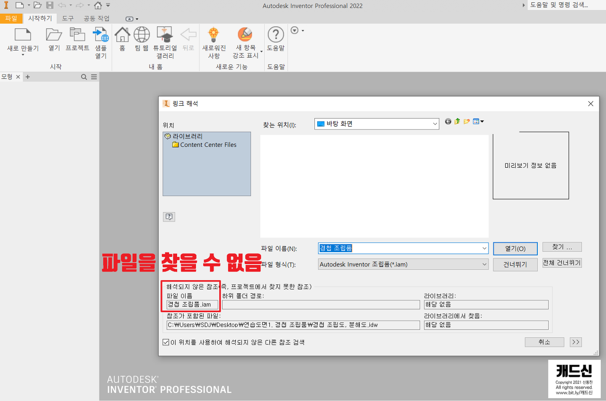Click the 미리보기 정보 없음 preview pane
The image size is (606, 401).
click(531, 165)
